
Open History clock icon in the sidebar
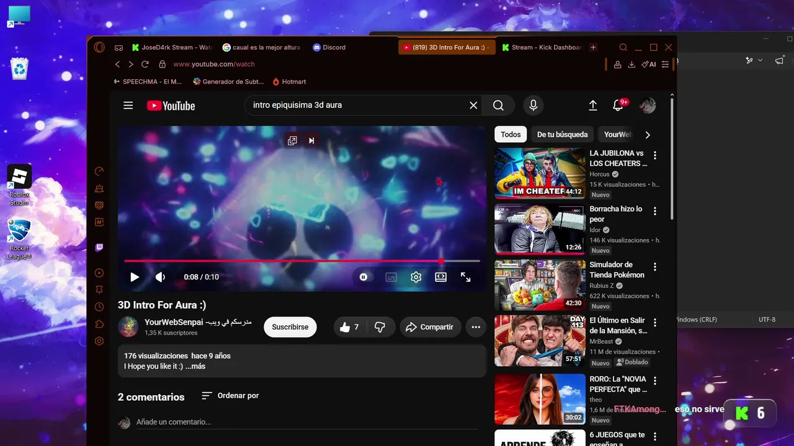click(x=99, y=307)
